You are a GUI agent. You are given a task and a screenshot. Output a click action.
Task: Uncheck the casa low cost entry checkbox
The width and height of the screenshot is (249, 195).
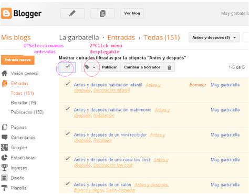67,159
